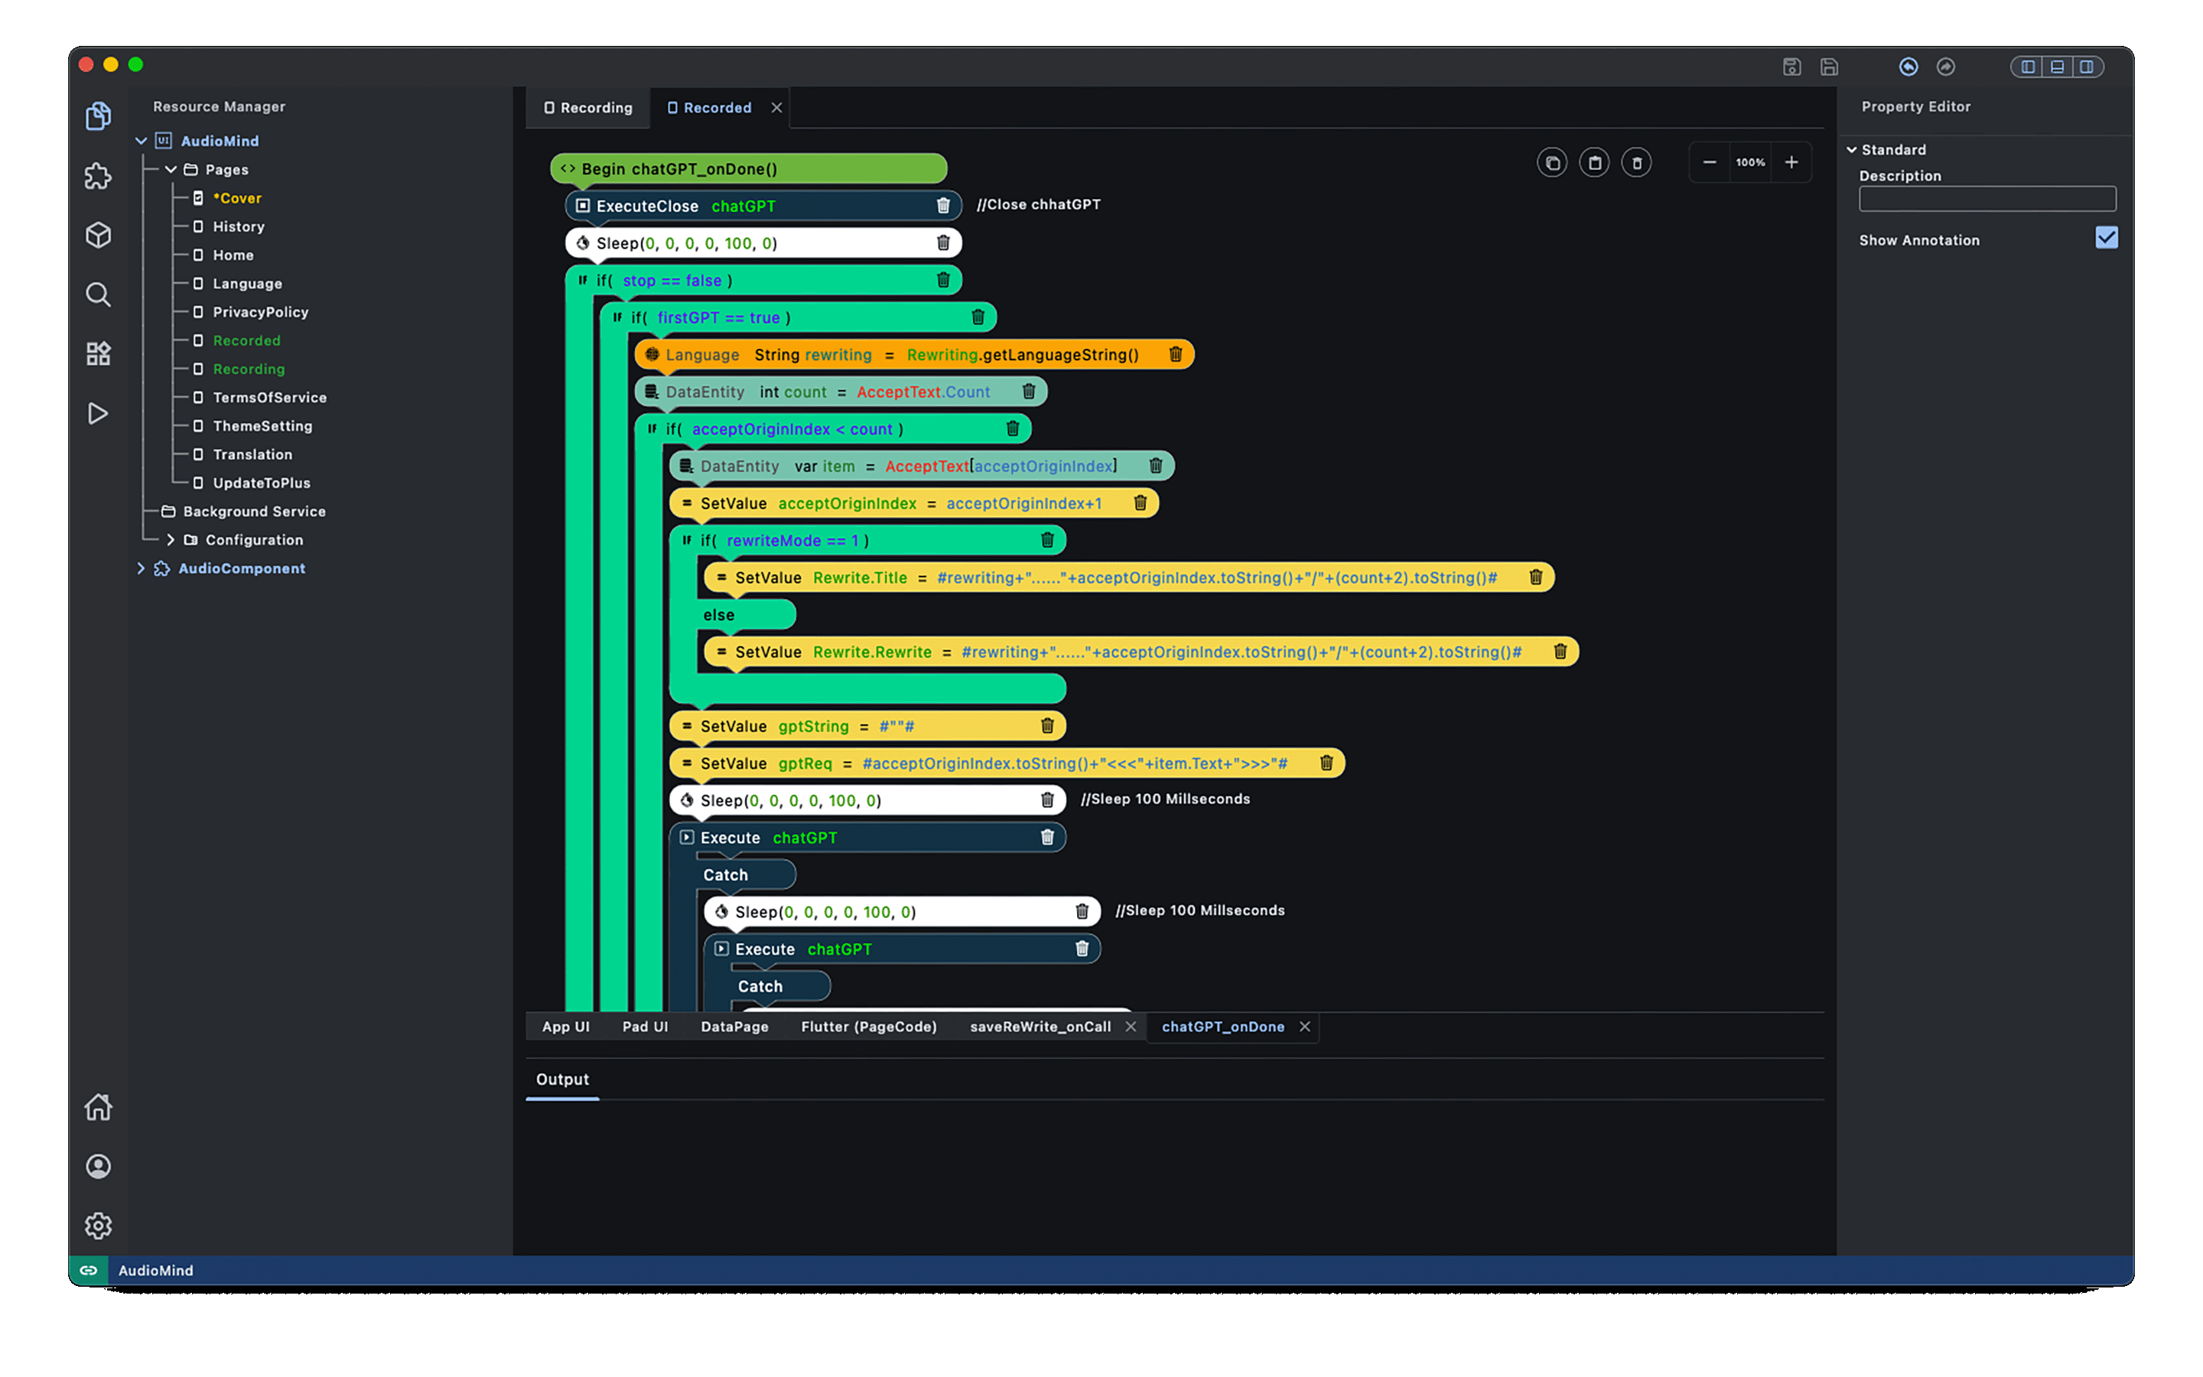Open the widgets grid icon in sidebar
The width and height of the screenshot is (2203, 1377).
click(x=99, y=353)
